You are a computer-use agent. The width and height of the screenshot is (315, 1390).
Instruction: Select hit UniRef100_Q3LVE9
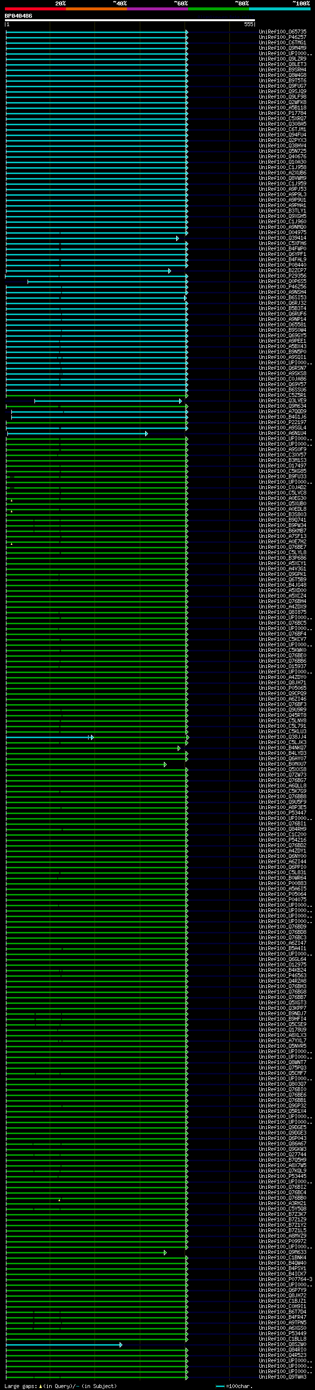[x=283, y=401]
